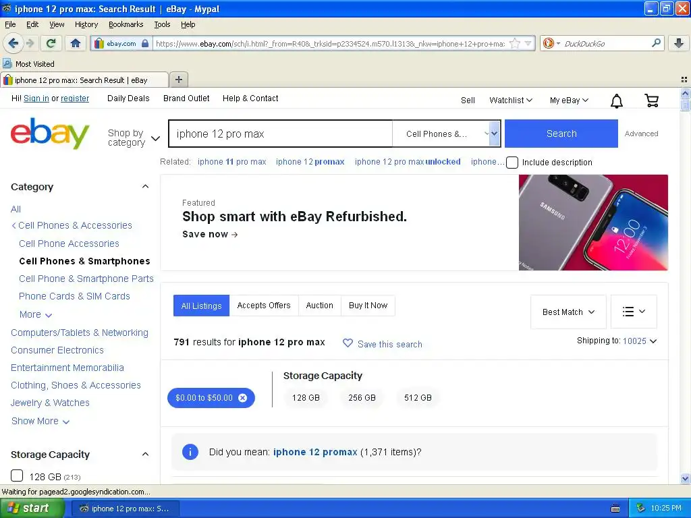This screenshot has height=518, width=691.
Task: Open a new tab with the plus button
Action: pyautogui.click(x=178, y=80)
